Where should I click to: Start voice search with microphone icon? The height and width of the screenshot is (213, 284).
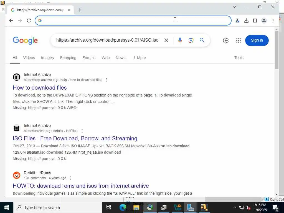pos(180,40)
